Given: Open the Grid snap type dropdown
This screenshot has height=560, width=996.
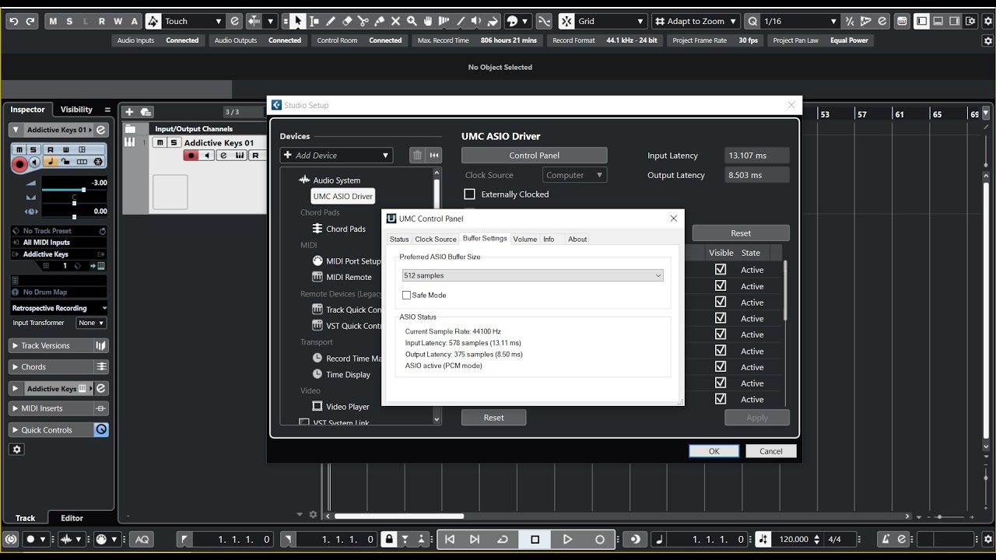Looking at the screenshot, I should tap(612, 21).
